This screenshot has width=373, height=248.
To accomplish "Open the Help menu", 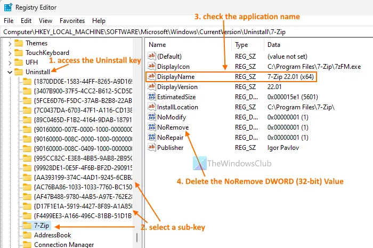I will pos(99,21).
